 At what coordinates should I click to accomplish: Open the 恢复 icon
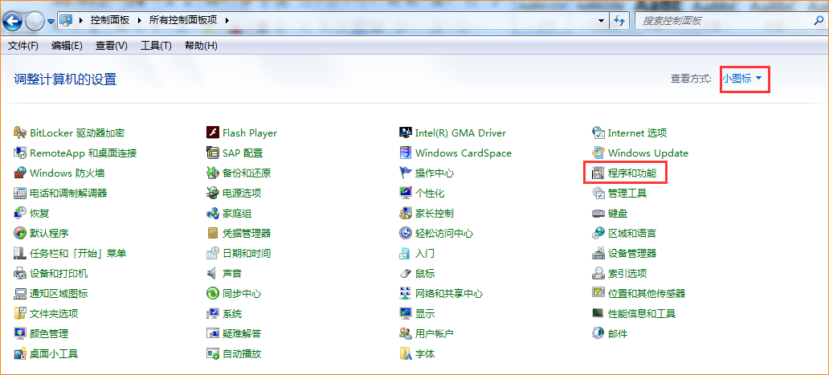(x=20, y=214)
